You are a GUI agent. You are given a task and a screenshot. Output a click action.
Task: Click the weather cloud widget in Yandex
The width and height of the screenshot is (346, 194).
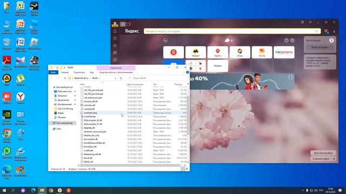pos(229,40)
